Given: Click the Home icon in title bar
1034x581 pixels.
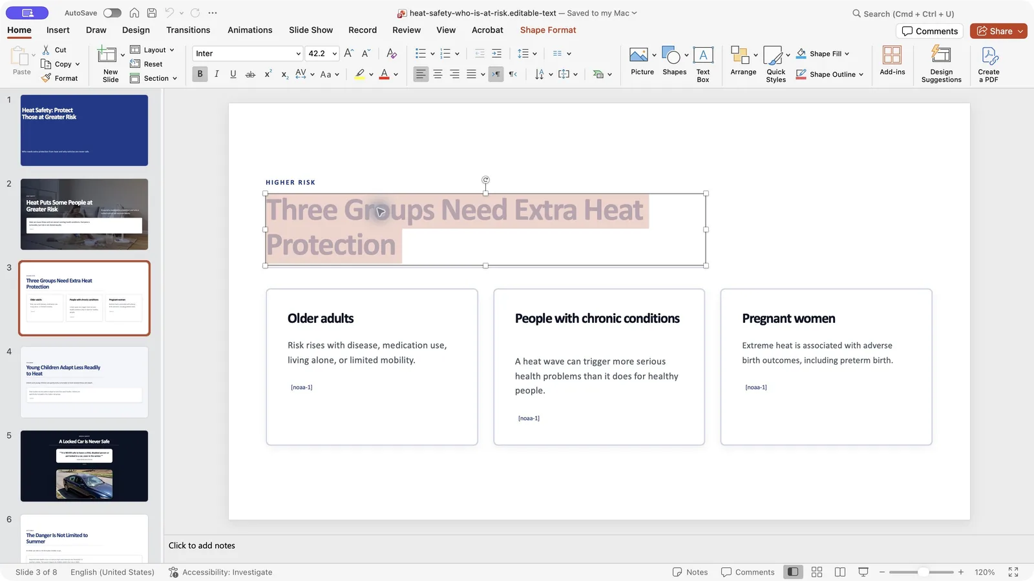Looking at the screenshot, I should tap(134, 13).
